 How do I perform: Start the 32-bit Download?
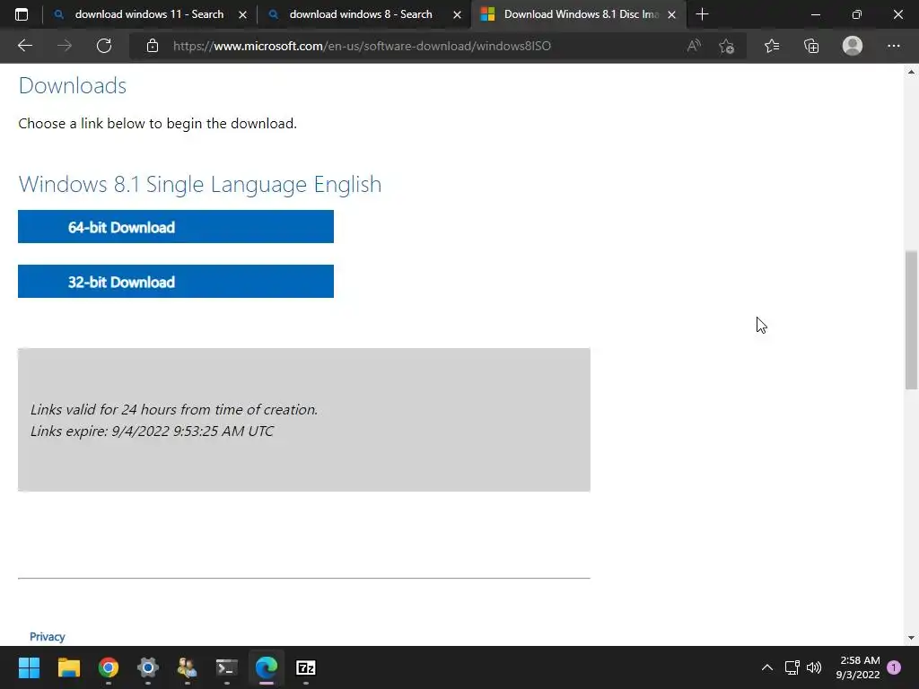click(176, 281)
